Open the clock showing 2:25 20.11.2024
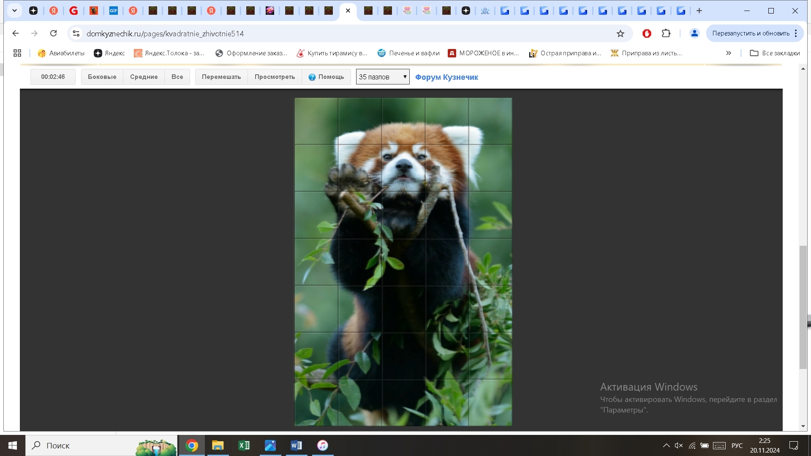Screen dimensions: 811x456 pos(765,445)
